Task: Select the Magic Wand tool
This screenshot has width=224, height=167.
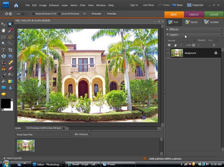Action: [x=3, y=43]
